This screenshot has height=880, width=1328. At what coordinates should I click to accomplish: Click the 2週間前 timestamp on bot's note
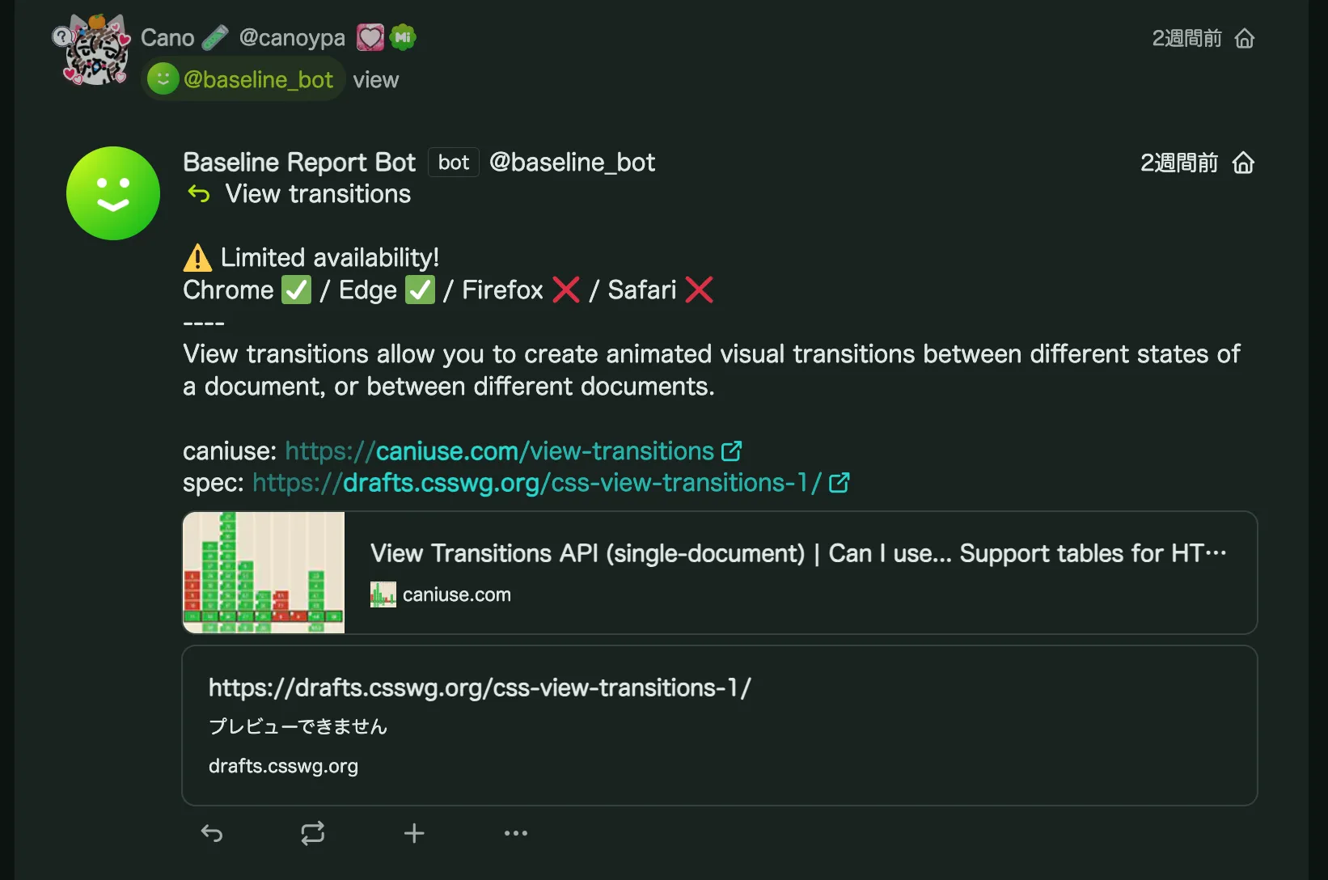tap(1178, 163)
